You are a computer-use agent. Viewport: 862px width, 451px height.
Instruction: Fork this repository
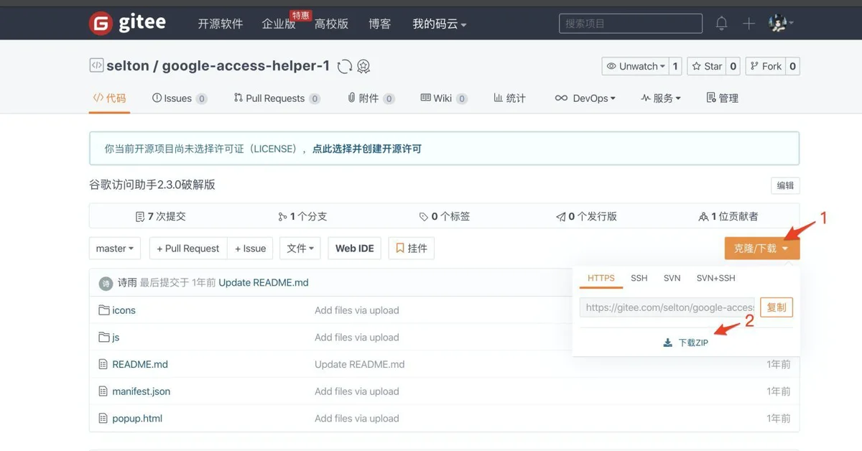[766, 66]
